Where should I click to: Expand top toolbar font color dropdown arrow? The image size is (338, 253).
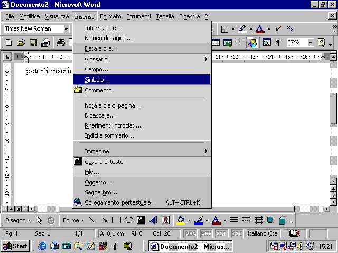click(x=269, y=29)
